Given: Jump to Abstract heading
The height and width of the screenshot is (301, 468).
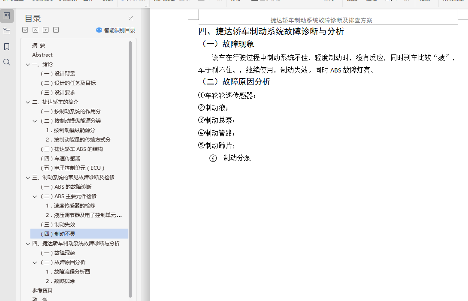Looking at the screenshot, I should [42, 55].
